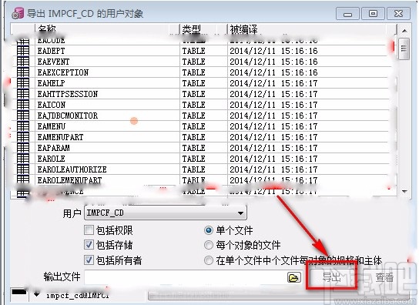Maximize the export user objects window
The image size is (419, 305).
pos(373,13)
